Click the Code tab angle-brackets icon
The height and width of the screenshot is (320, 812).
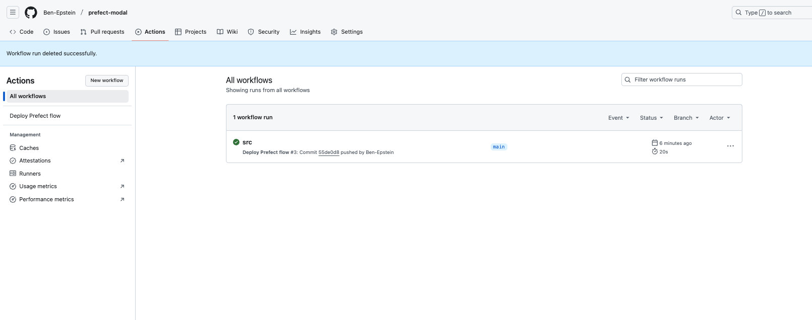(13, 32)
